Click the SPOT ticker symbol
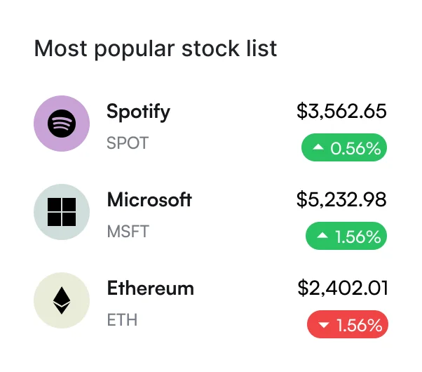This screenshot has width=422, height=372. pyautogui.click(x=128, y=143)
